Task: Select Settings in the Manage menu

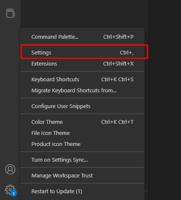Action: point(82,53)
